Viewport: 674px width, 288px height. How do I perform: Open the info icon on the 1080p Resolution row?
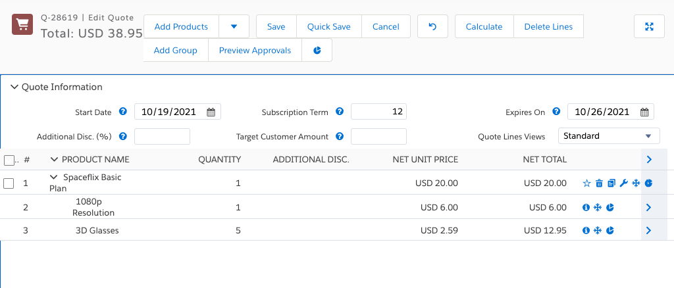[586, 208]
